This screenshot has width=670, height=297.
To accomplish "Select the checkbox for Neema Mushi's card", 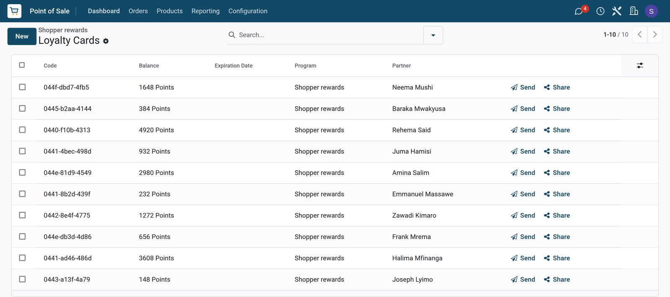I will (22, 87).
